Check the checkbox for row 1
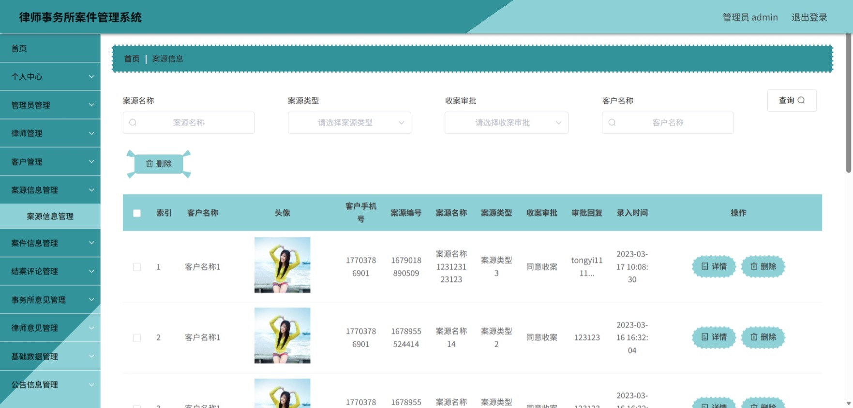853x408 pixels. (x=137, y=267)
